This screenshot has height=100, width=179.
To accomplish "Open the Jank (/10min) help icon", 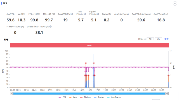I will click(x=85, y=14).
